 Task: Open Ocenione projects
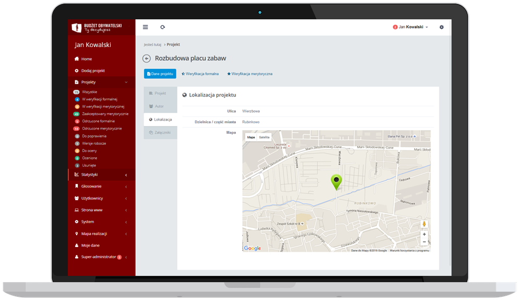(x=90, y=158)
